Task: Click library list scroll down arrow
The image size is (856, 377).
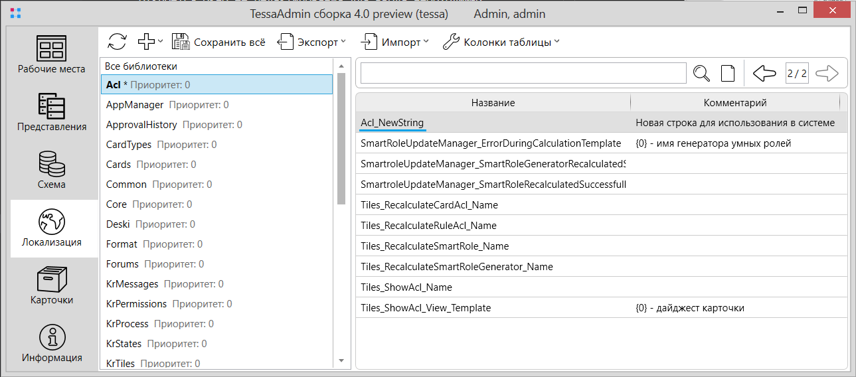Action: coord(341,361)
